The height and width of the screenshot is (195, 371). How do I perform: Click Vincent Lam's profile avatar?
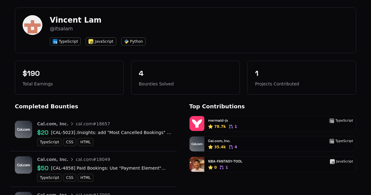click(x=32, y=25)
